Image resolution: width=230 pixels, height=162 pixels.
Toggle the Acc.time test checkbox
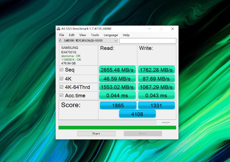[x=61, y=95]
